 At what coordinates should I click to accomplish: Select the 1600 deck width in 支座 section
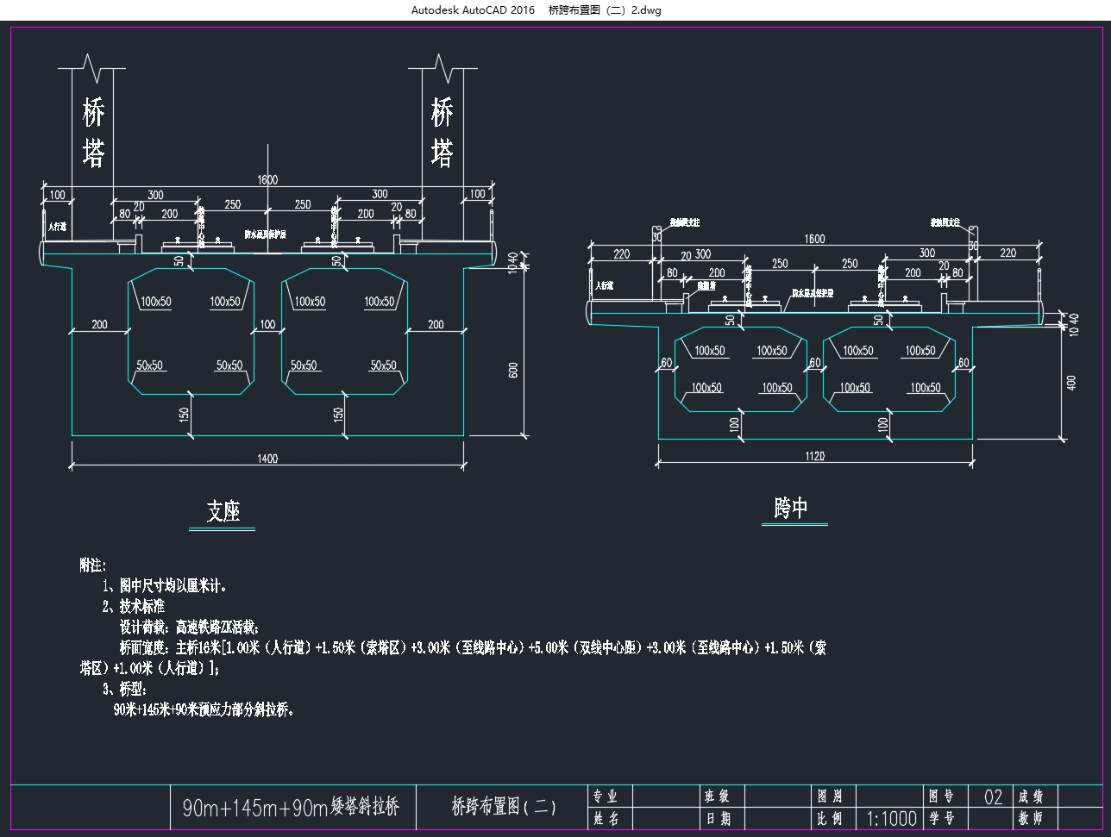pyautogui.click(x=267, y=180)
